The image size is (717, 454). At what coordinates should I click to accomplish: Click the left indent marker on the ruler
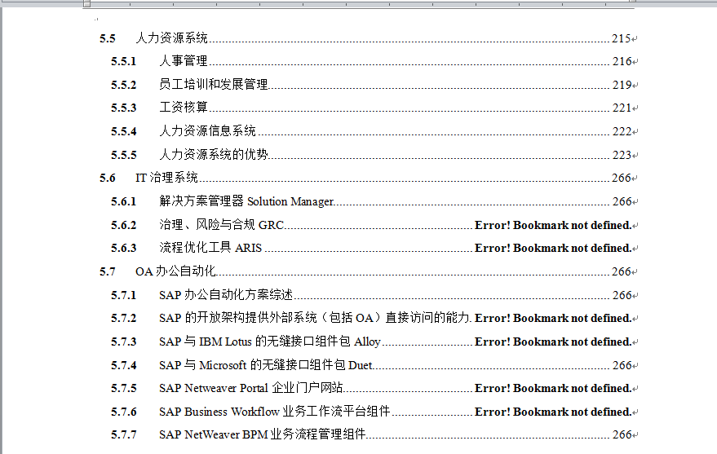pyautogui.click(x=87, y=4)
